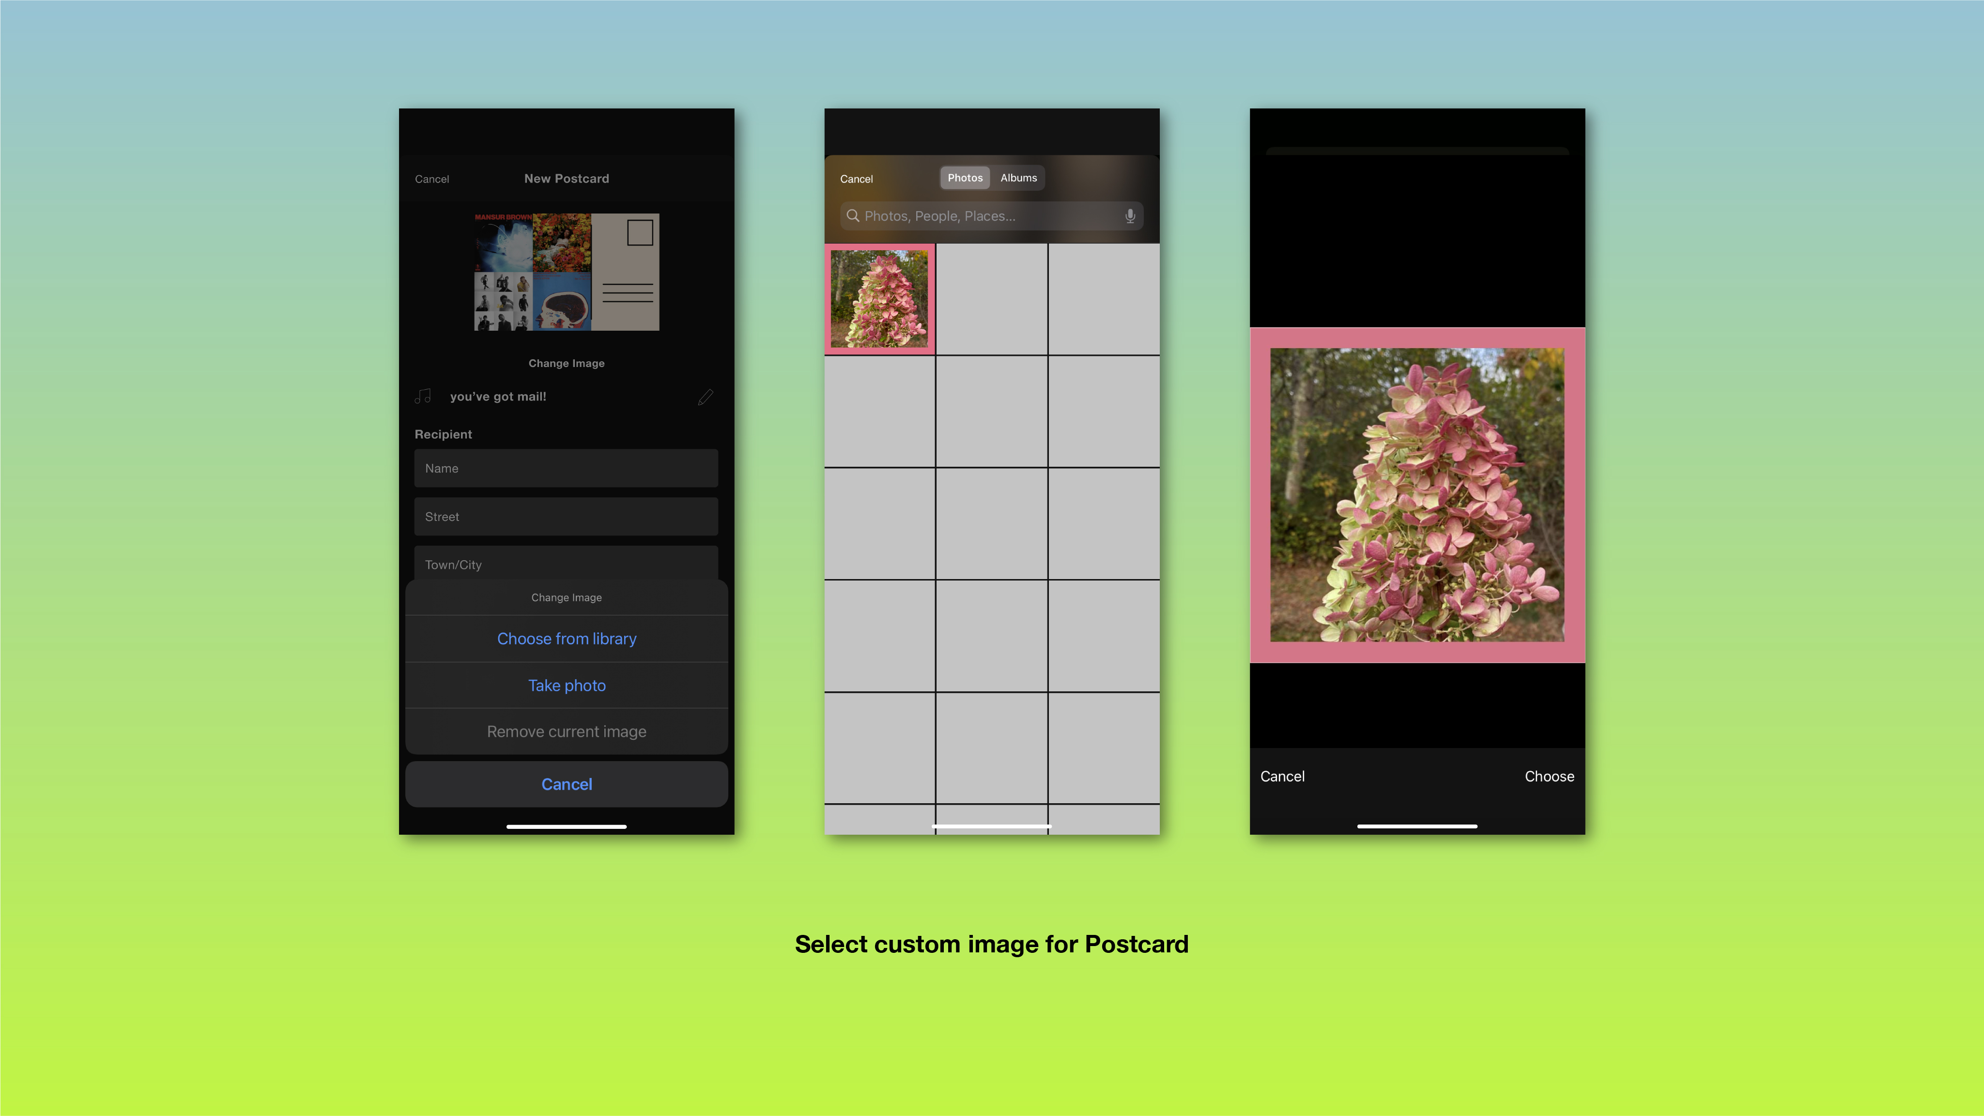Select Choose from library option

pyautogui.click(x=566, y=639)
